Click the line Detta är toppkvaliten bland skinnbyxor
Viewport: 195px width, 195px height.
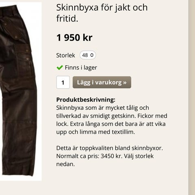[x=110, y=148]
